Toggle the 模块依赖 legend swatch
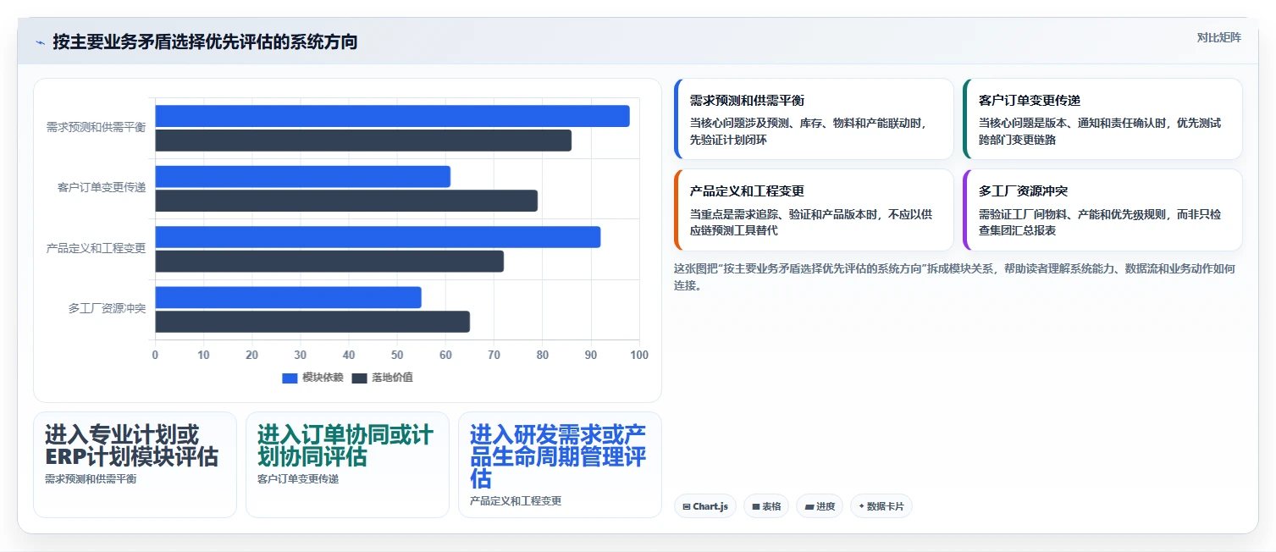Screen dimensions: 1276x552 click(x=290, y=378)
